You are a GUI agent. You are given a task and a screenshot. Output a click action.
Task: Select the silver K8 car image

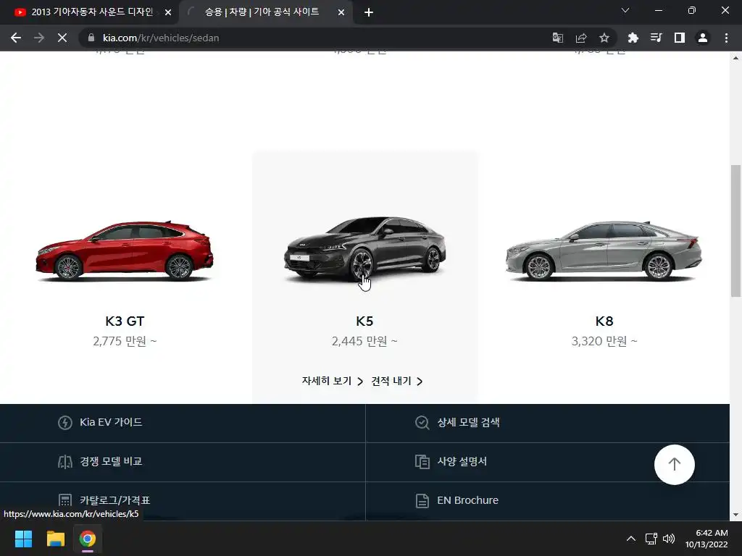point(604,250)
